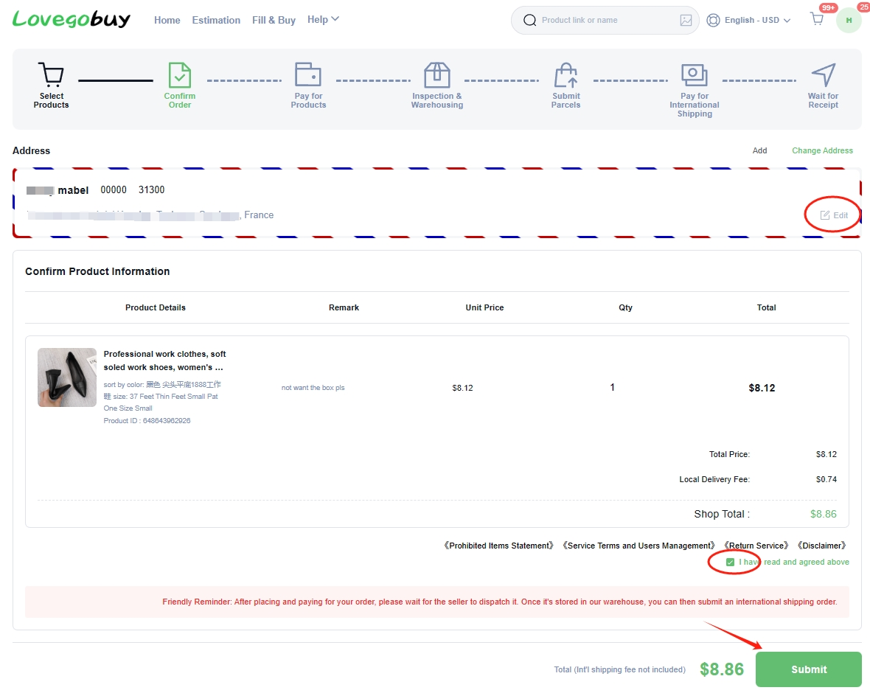Click the magnifier search icon
This screenshot has height=693, width=870.
coord(530,20)
